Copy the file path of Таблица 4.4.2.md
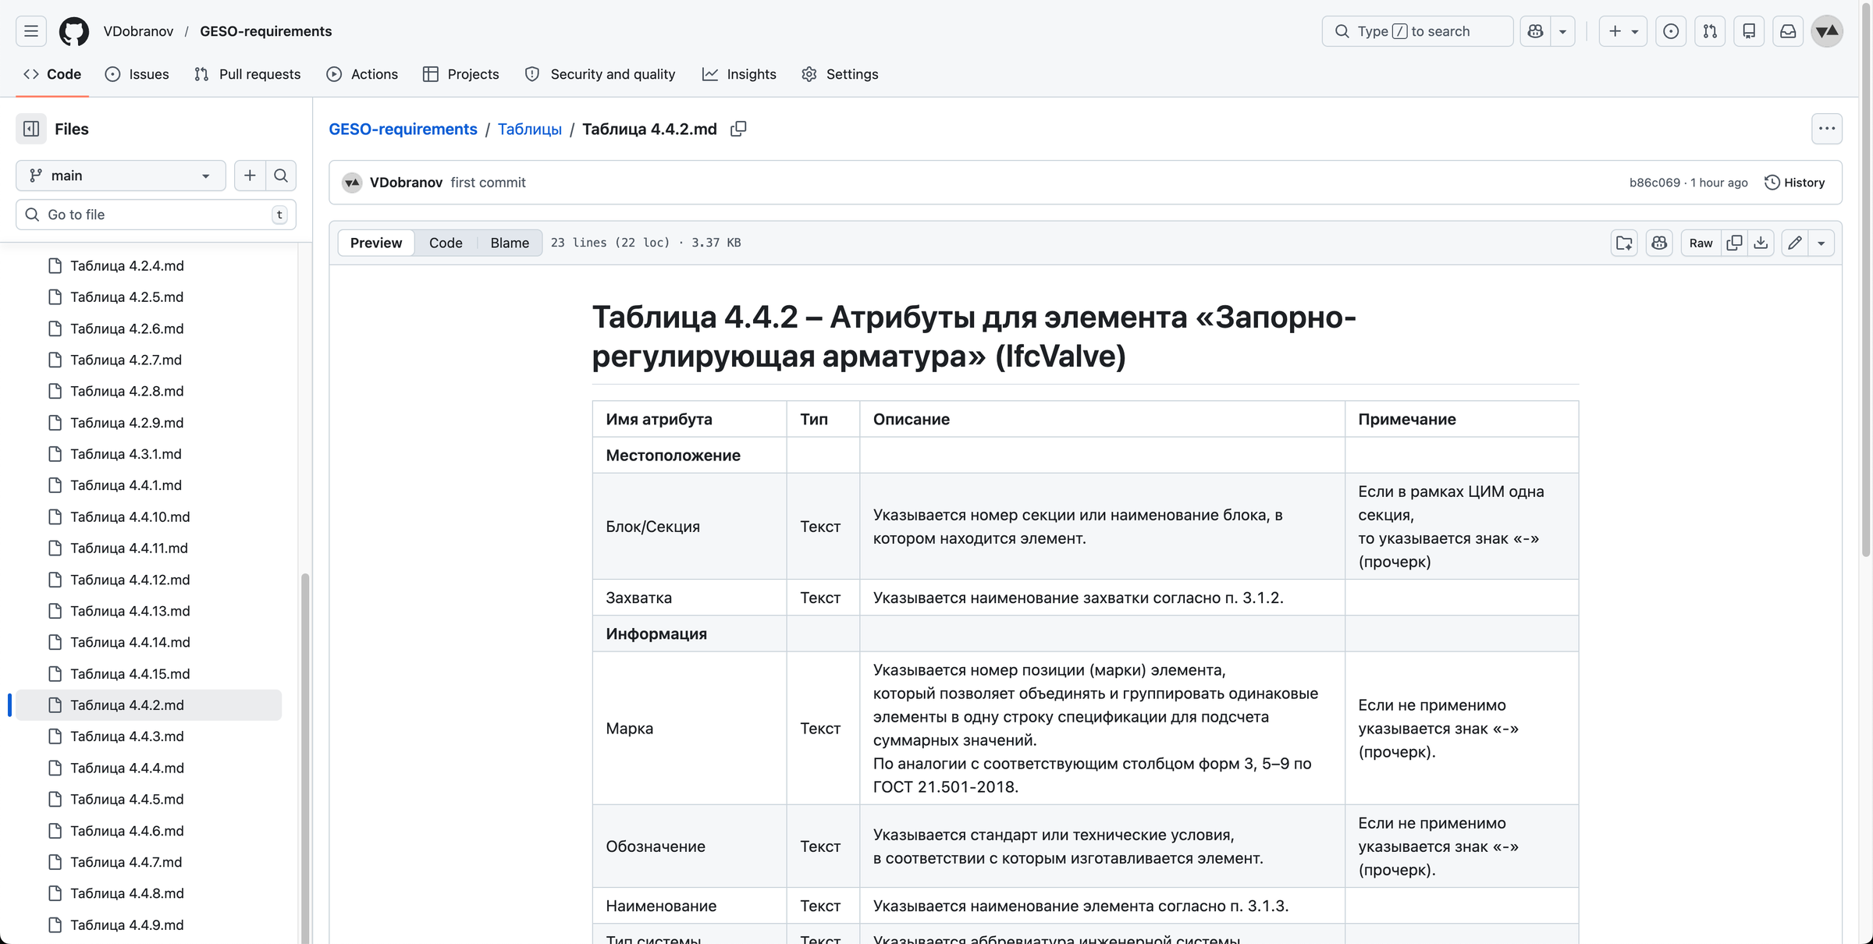The width and height of the screenshot is (1873, 944). coord(737,129)
